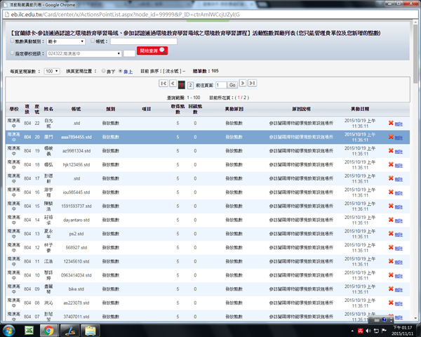Select the highlighted aaa7894455.std account cell
421x337 pixels.
point(76,137)
